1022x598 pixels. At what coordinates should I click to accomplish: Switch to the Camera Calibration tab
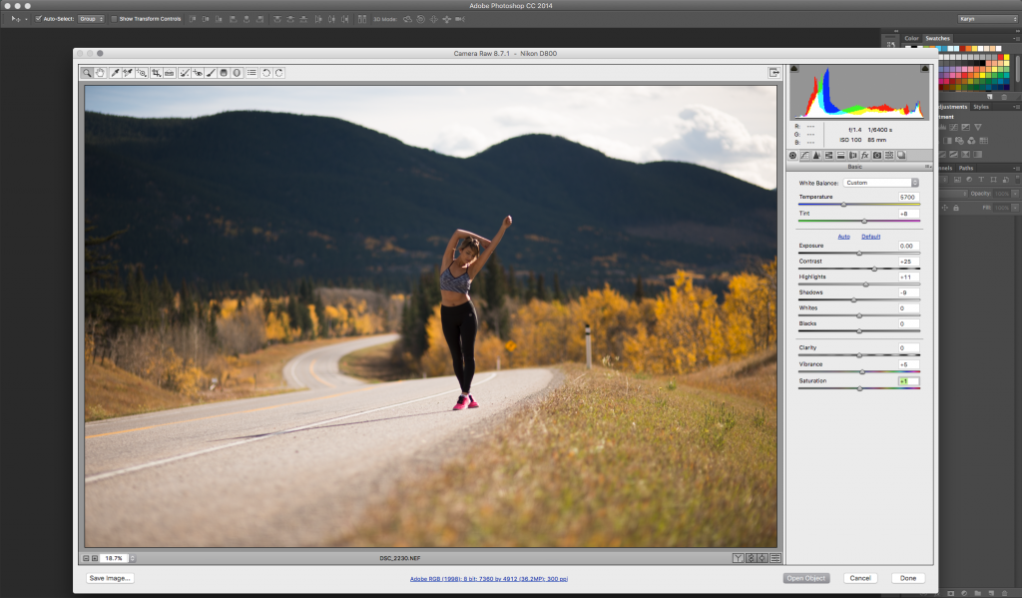coord(877,155)
